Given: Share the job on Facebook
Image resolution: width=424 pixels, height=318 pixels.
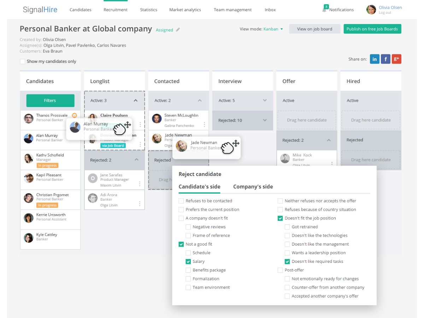Looking at the screenshot, I should [x=385, y=59].
